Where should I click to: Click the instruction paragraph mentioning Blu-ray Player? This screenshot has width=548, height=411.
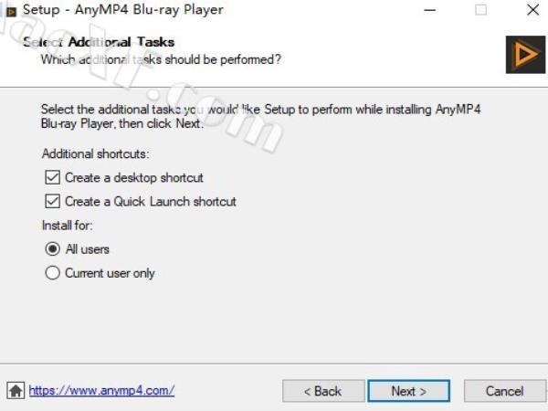260,116
